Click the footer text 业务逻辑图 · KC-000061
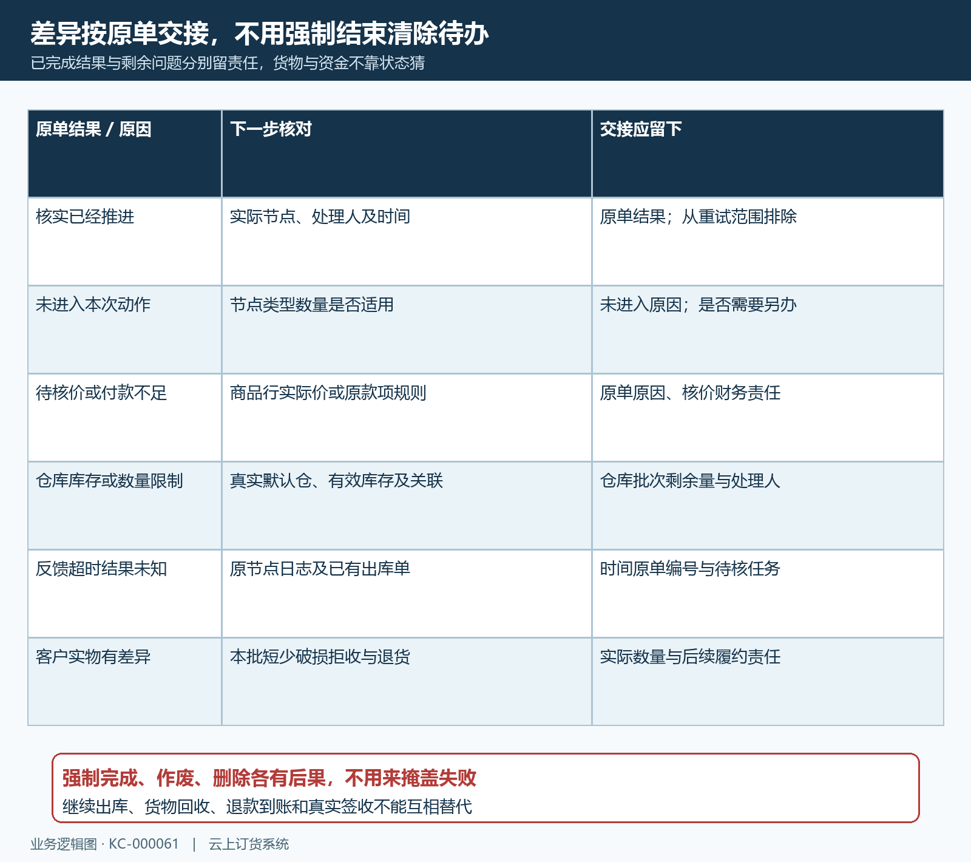 [x=104, y=844]
